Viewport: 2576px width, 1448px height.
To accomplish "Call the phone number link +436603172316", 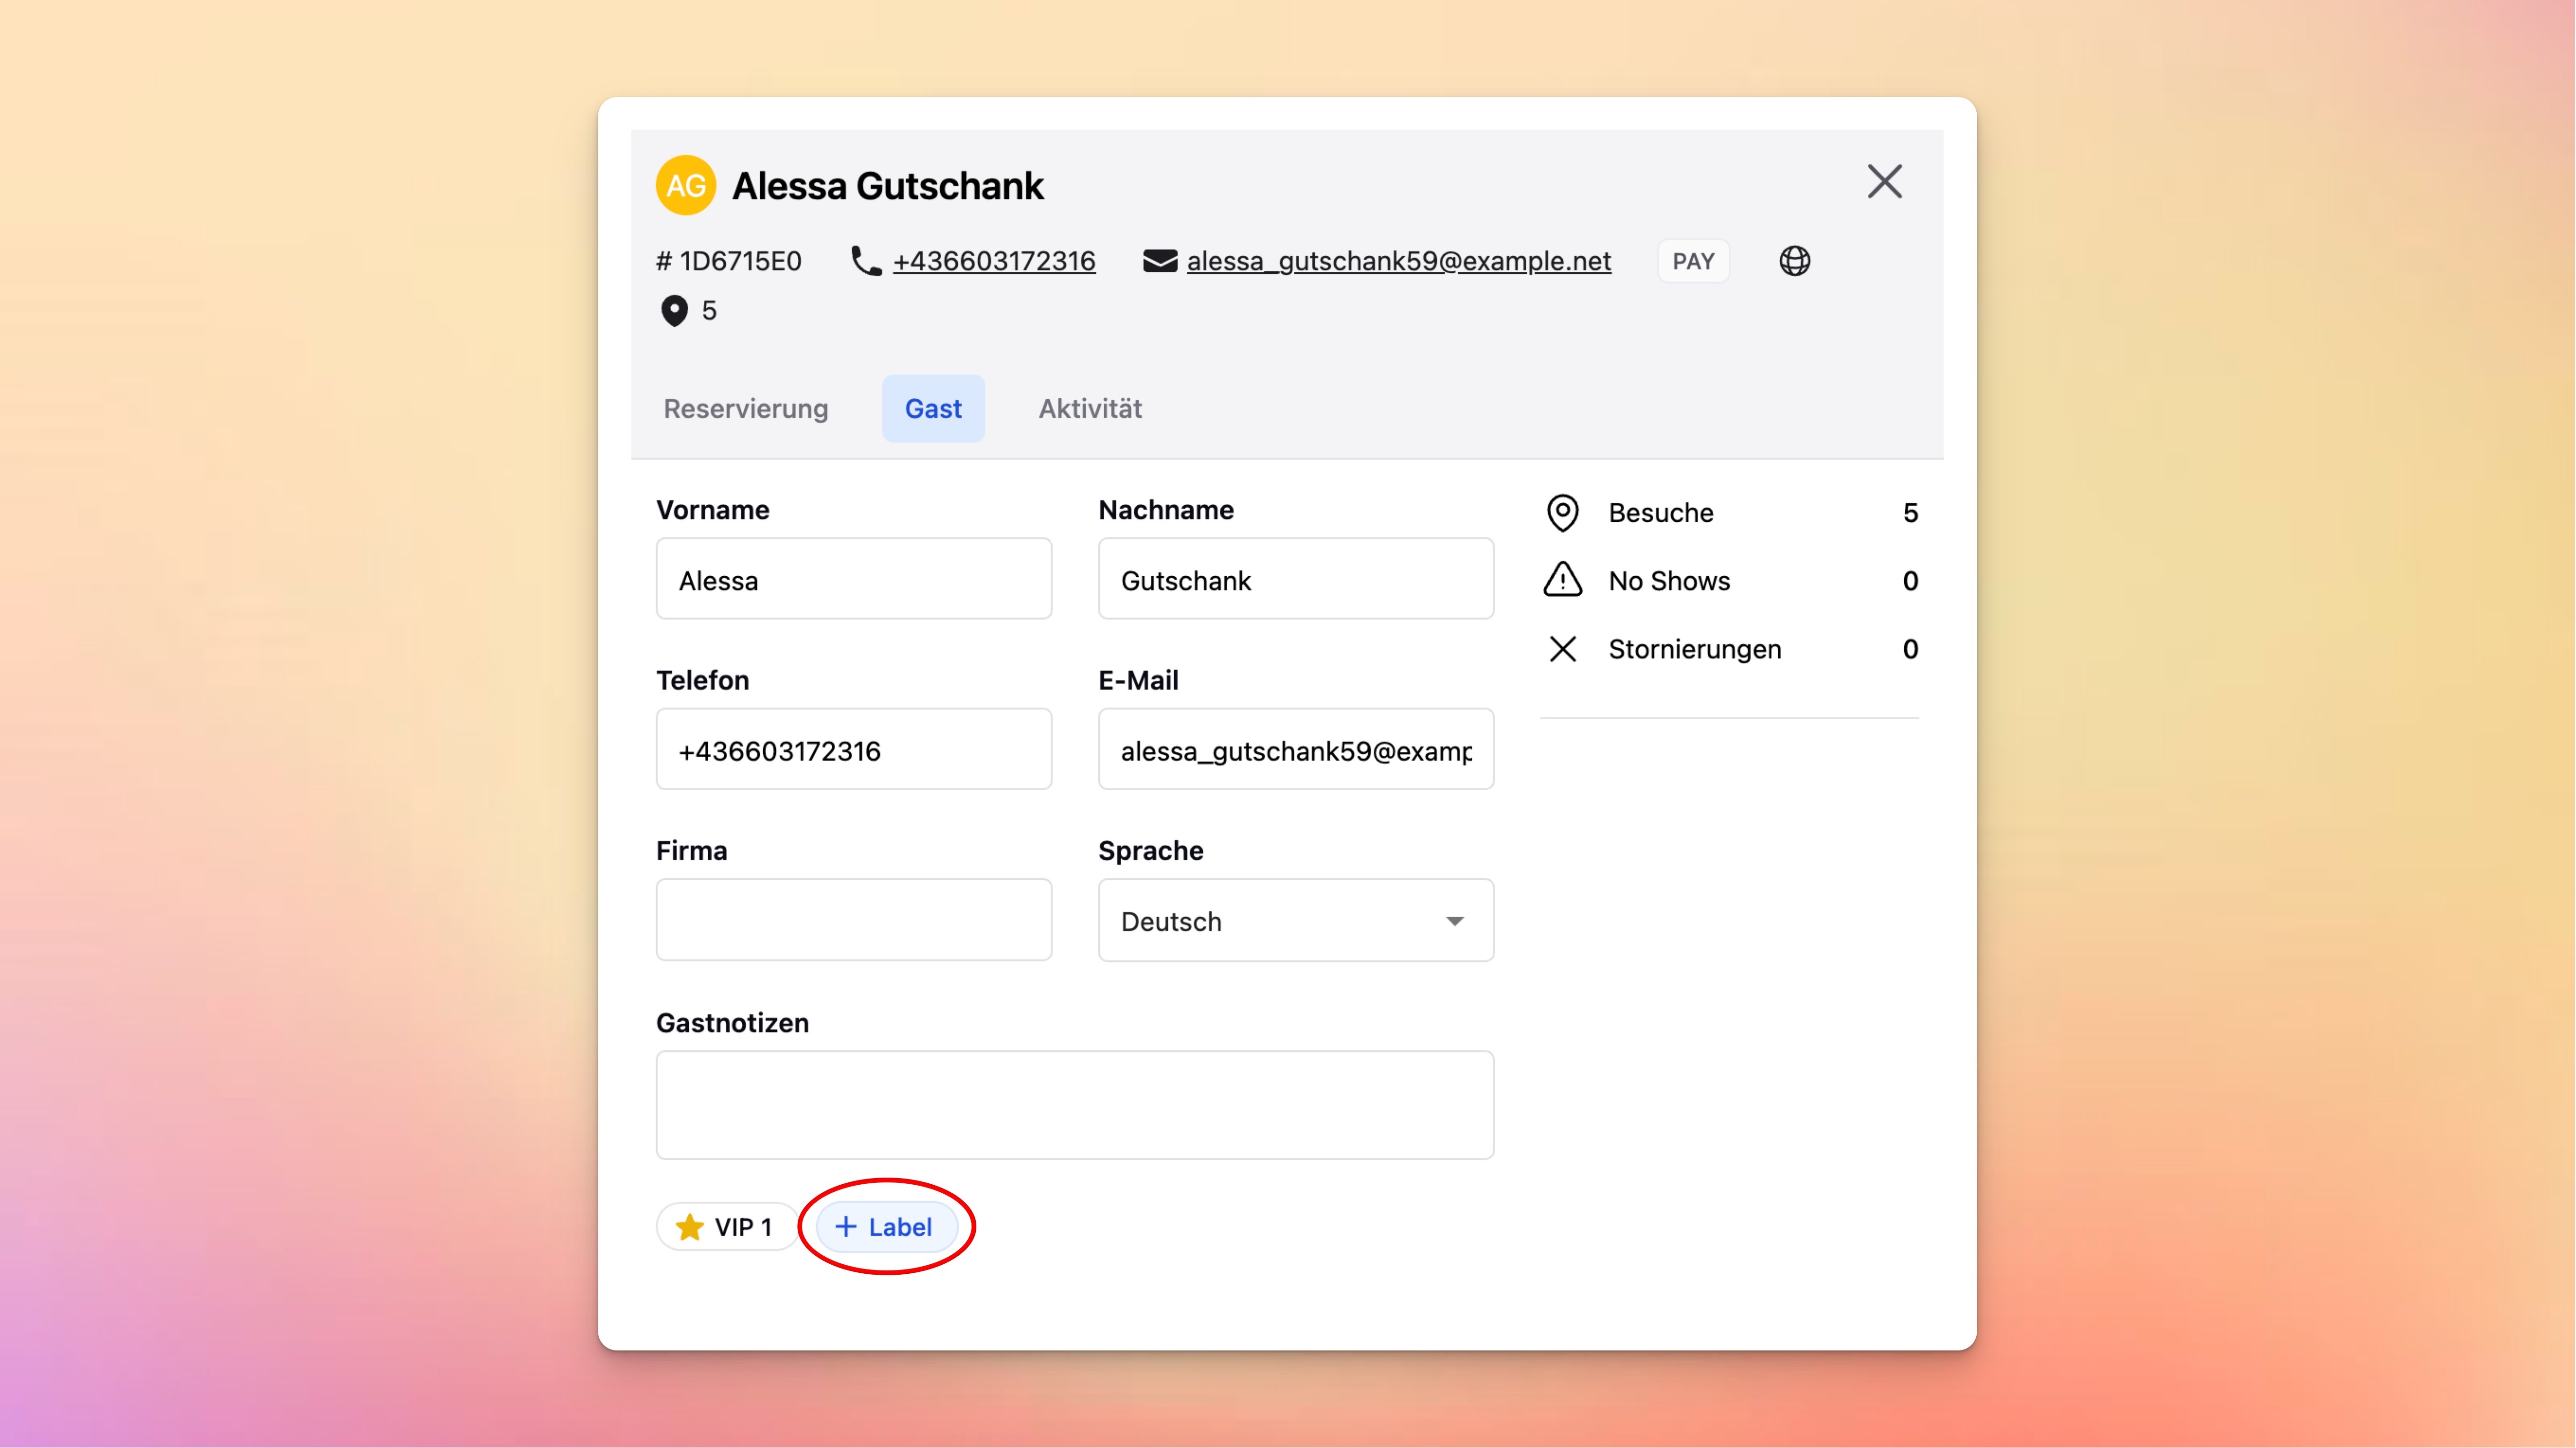I will coord(994,261).
